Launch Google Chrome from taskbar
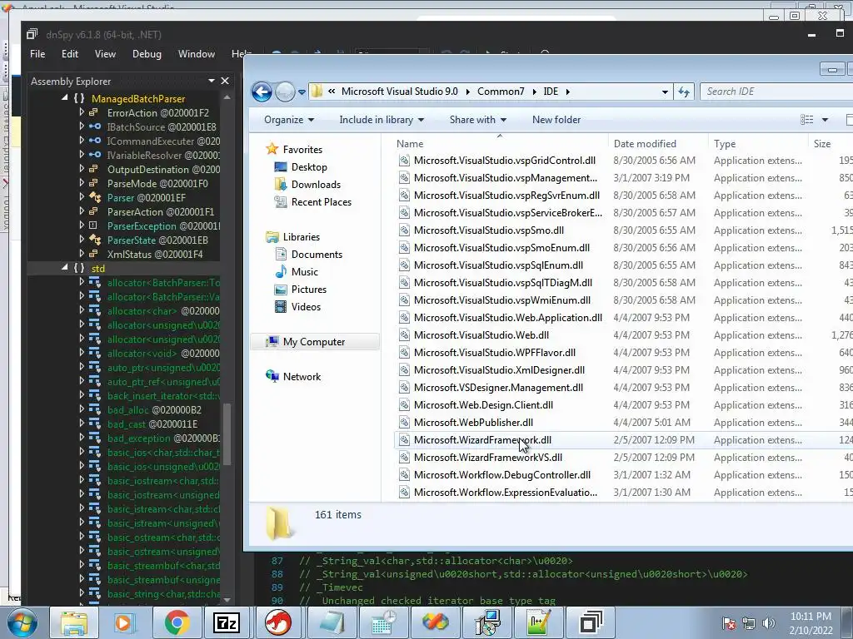Screen dimensions: 853x639 click(177, 622)
